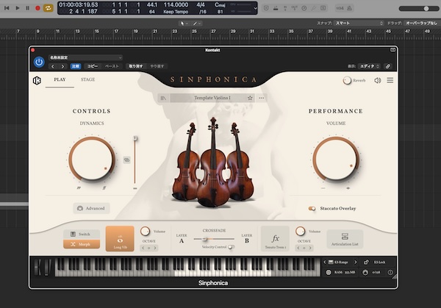This screenshot has width=441, height=308.
Task: Open the preset library browser icon
Action: point(163,98)
